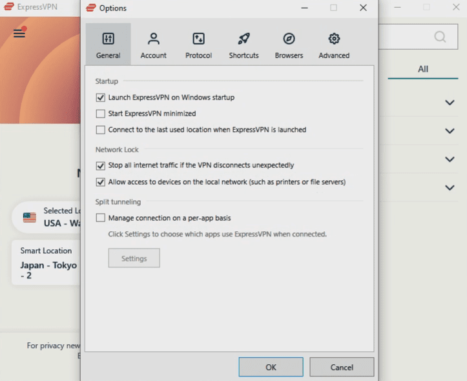Viewport: 467px width, 381px height.
Task: Click the search magnifier icon in the locations window
Action: coord(440,37)
